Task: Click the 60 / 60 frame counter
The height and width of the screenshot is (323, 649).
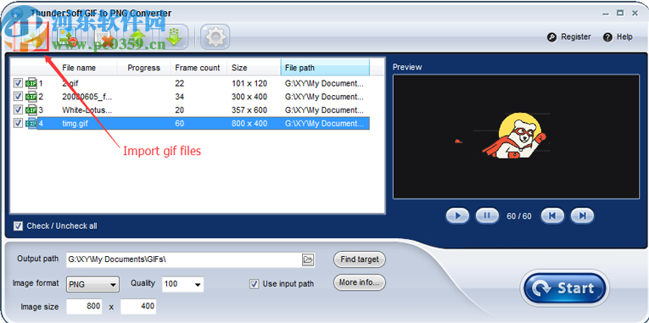Action: tap(519, 216)
